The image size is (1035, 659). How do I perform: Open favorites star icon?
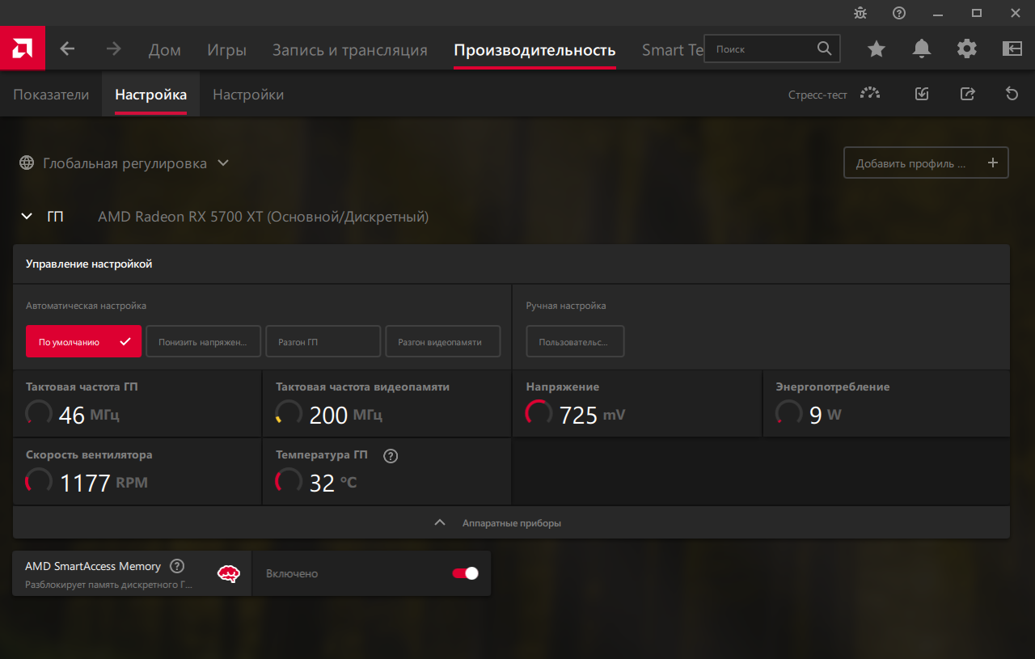[877, 49]
